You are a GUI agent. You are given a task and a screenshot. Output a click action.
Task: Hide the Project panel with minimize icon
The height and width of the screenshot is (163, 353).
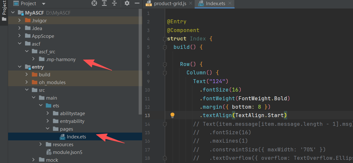pyautogui.click(x=137, y=4)
